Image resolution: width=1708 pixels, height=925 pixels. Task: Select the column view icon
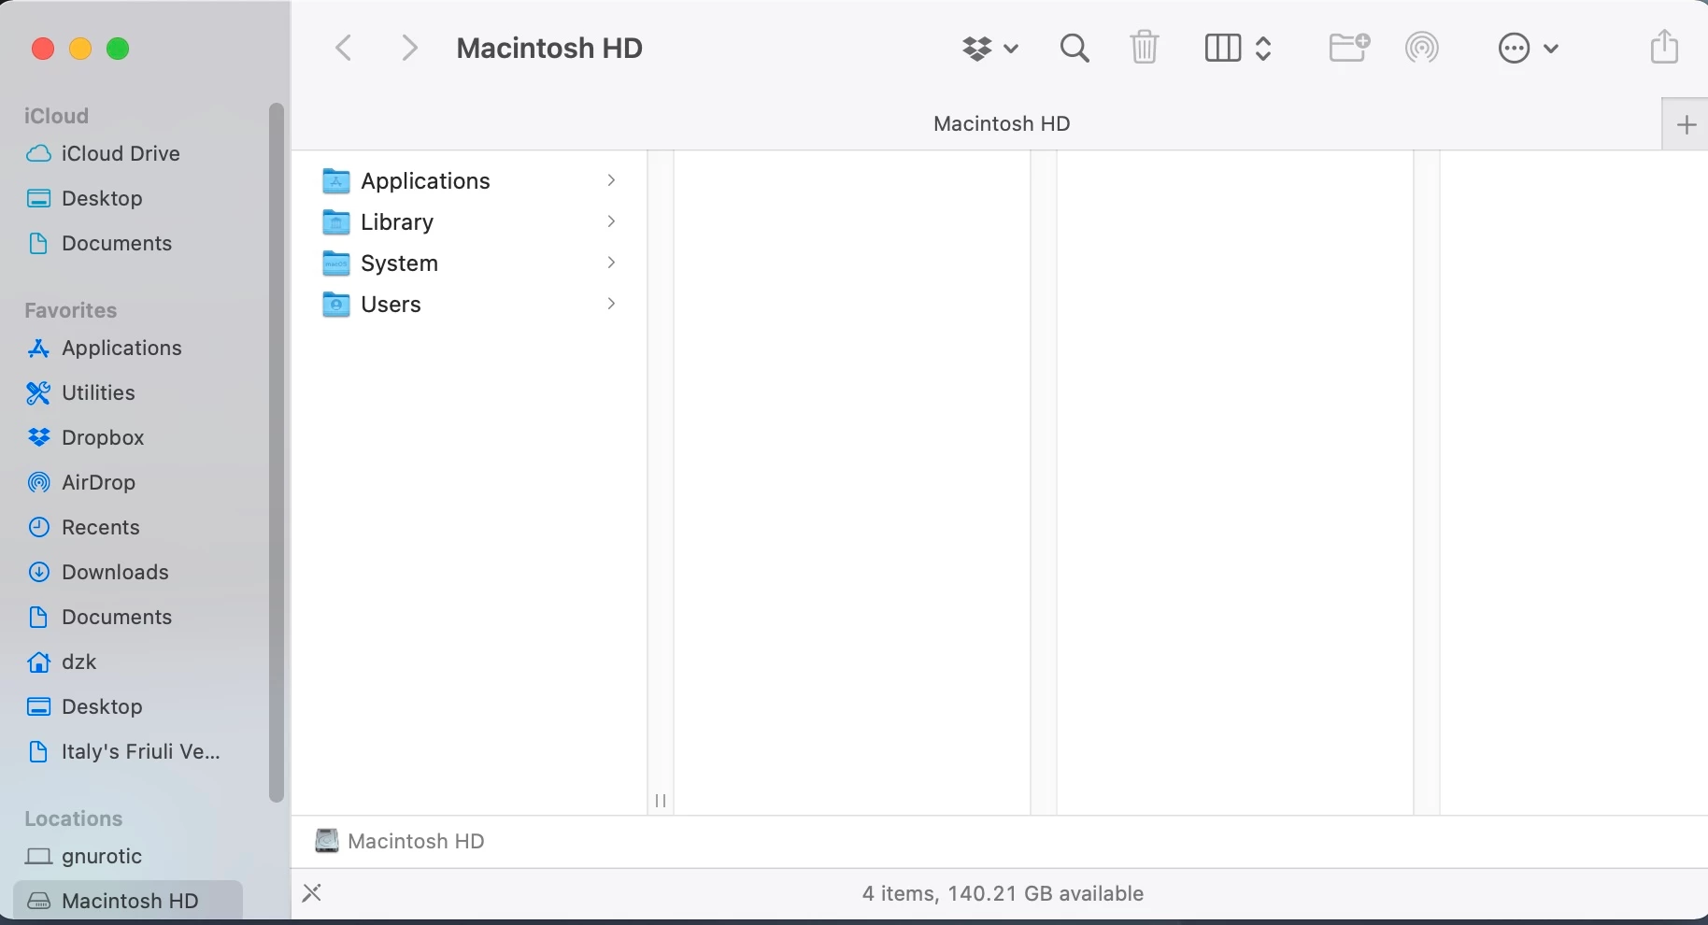tap(1222, 48)
